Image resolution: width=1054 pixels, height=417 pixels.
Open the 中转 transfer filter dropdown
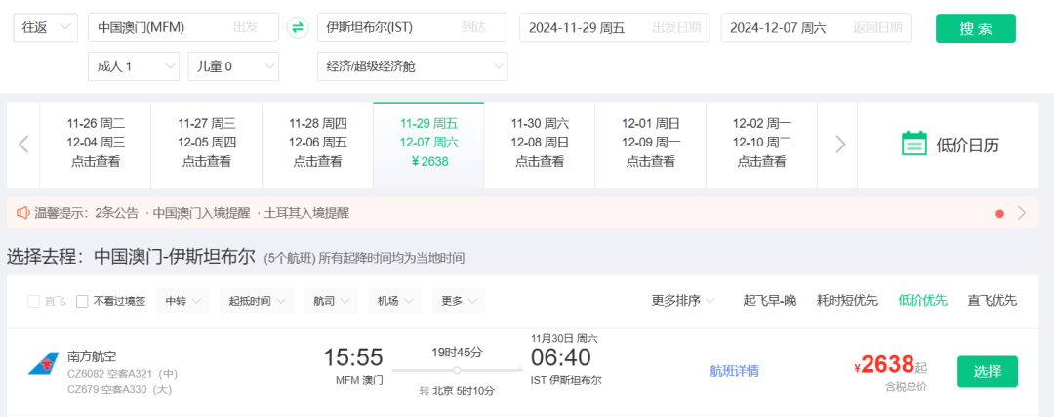[x=182, y=301]
